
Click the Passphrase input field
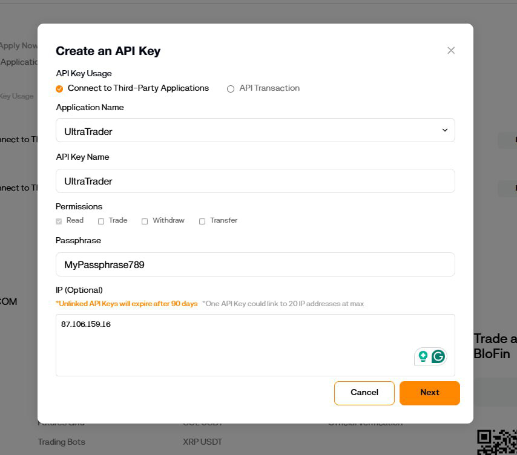(x=255, y=264)
